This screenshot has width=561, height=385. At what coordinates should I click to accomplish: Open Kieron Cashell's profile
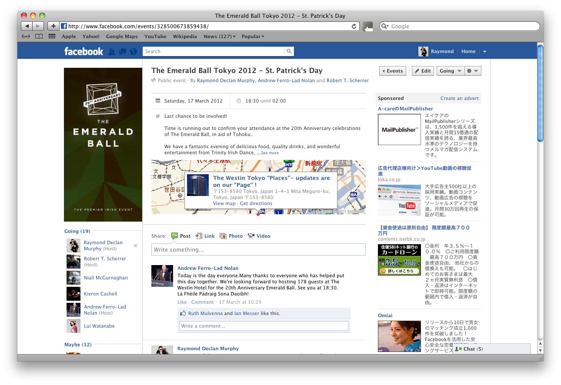pyautogui.click(x=100, y=294)
